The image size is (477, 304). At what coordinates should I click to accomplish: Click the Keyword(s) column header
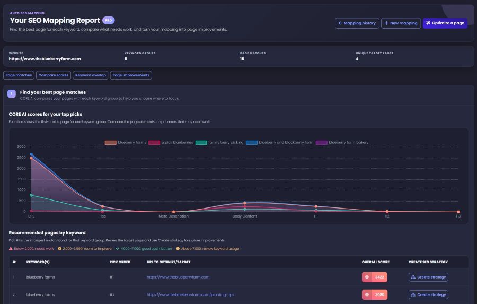click(x=38, y=262)
